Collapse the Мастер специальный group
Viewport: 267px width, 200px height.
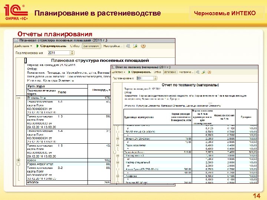(x=118, y=163)
